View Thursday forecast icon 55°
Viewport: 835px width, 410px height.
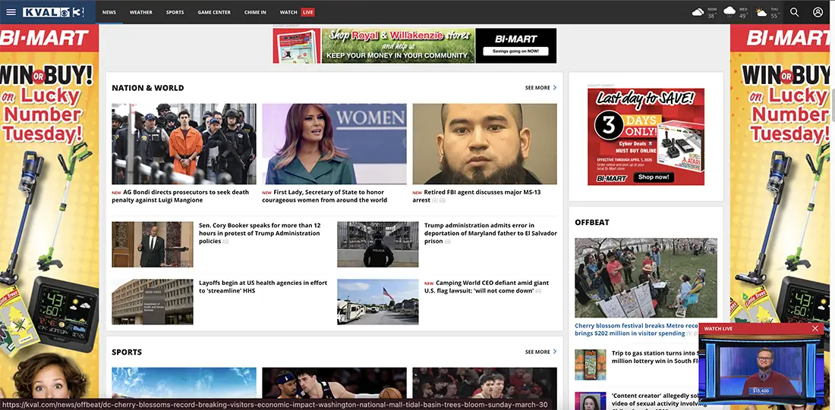tap(761, 12)
